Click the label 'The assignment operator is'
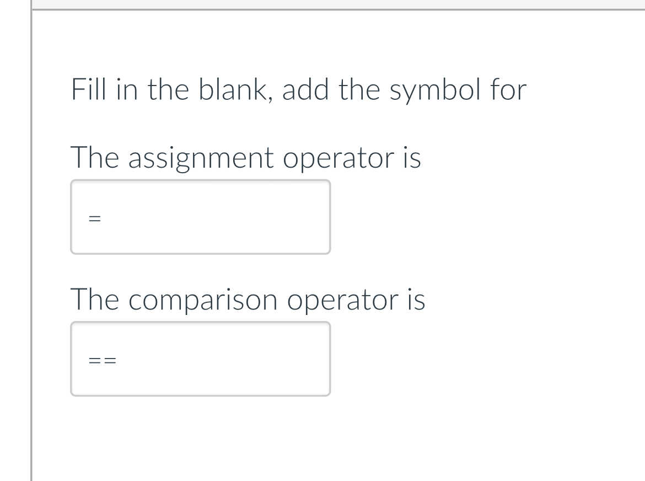Image resolution: width=645 pixels, height=481 pixels. (246, 158)
